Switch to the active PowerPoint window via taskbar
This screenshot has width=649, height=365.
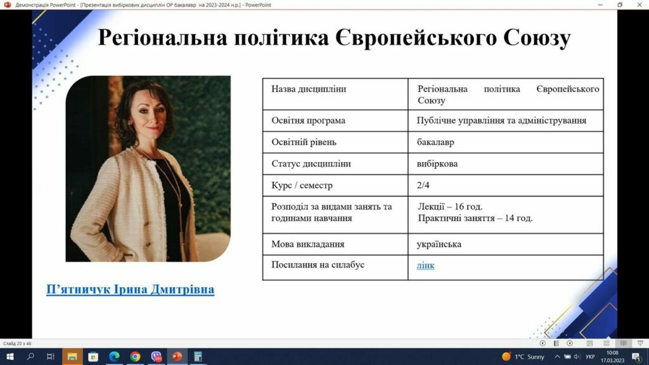[x=177, y=356]
